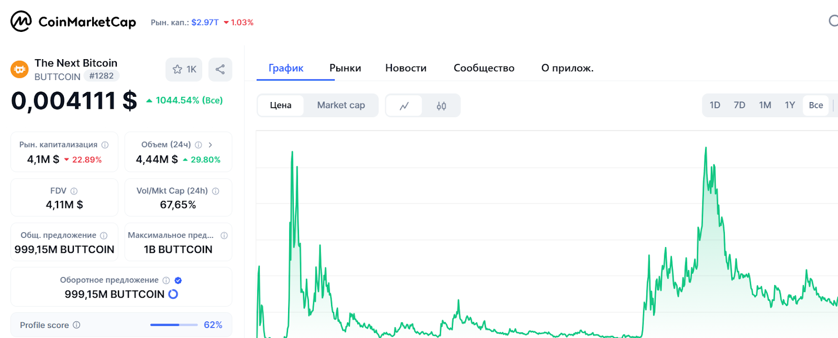Expand Объем (24ч) chevron arrow
The image size is (838, 338).
tap(210, 145)
